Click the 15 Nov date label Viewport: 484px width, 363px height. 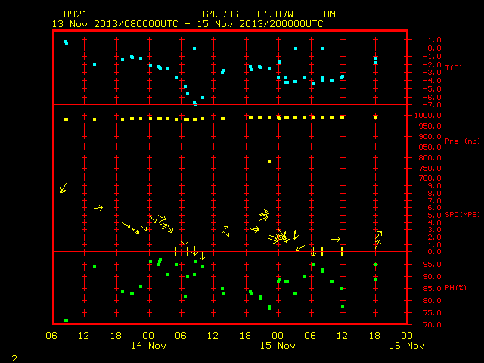point(278,346)
